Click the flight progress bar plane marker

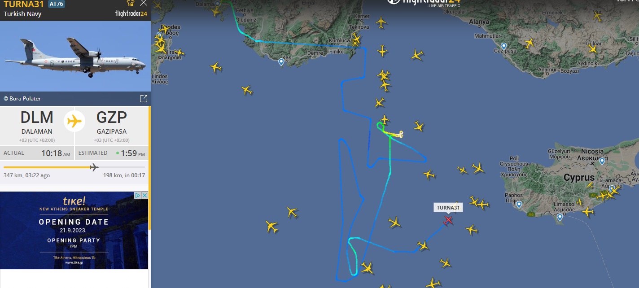click(x=94, y=167)
